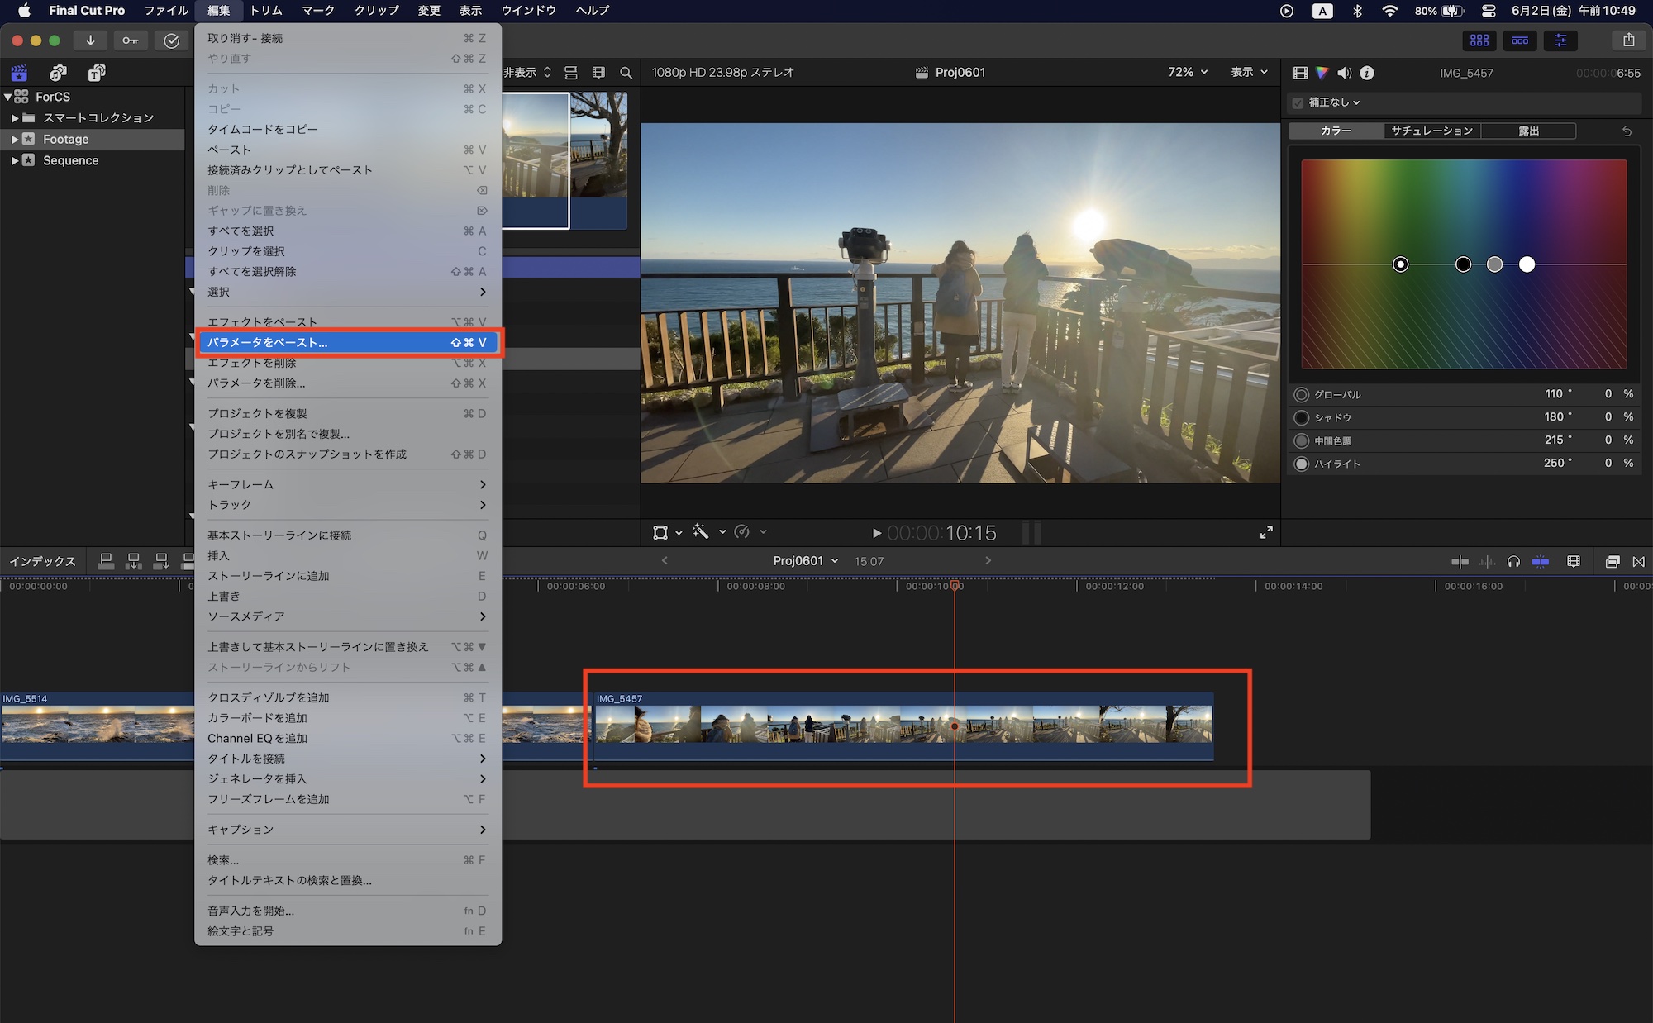Open the info inspector icon

click(x=1367, y=73)
